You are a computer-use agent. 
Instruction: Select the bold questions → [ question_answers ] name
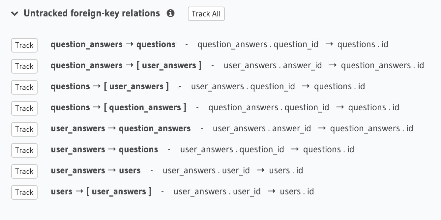(118, 107)
